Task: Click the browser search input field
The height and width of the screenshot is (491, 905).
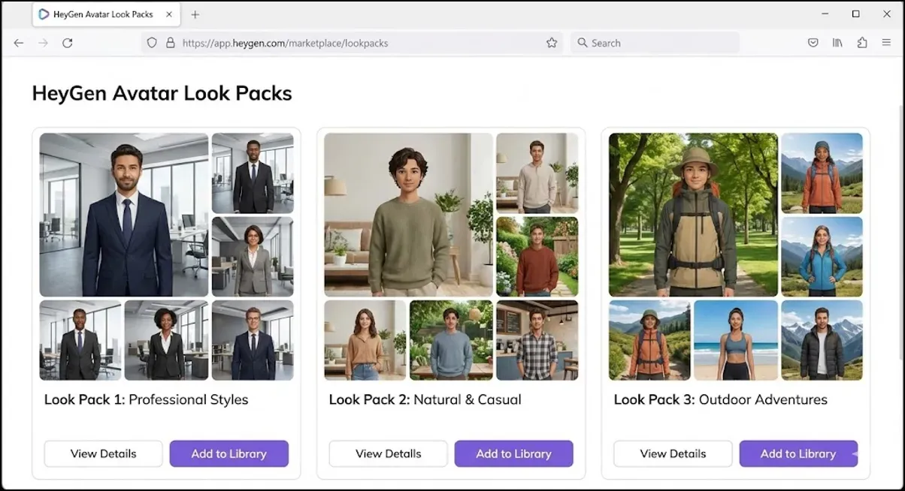Action: pos(654,43)
